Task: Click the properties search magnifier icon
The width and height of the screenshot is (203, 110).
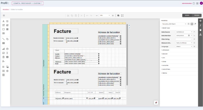Action: click(195, 24)
